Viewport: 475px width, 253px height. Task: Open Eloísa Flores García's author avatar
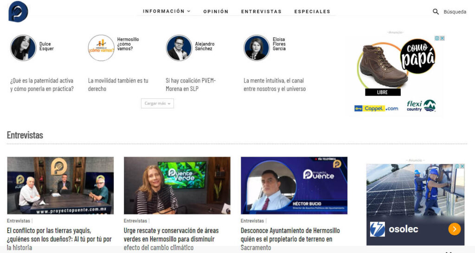[x=257, y=48]
